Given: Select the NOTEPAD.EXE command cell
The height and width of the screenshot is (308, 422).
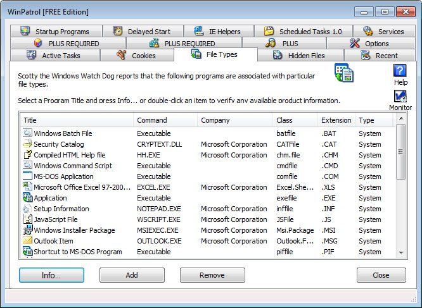Looking at the screenshot, I should 159,209.
